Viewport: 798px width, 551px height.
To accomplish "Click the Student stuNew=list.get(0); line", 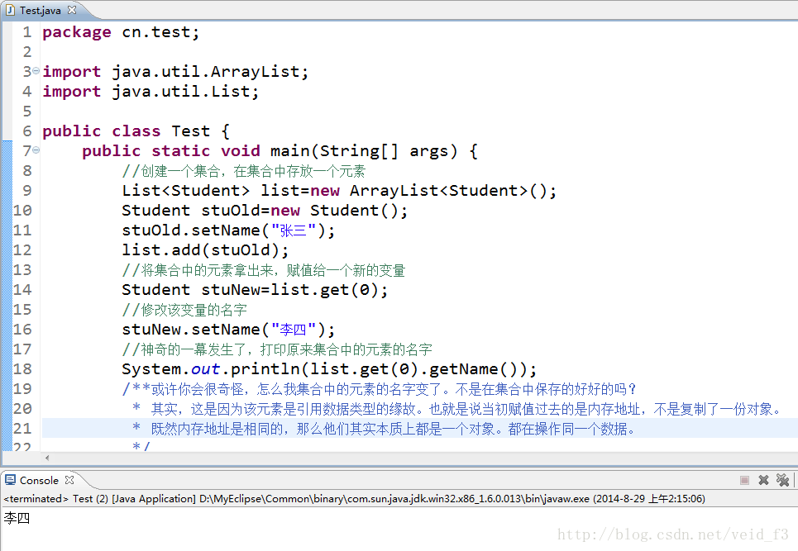I will pyautogui.click(x=255, y=290).
